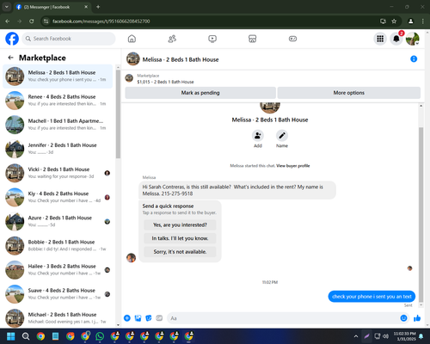
Task: Click the Name edit pencil icon
Action: (282, 136)
